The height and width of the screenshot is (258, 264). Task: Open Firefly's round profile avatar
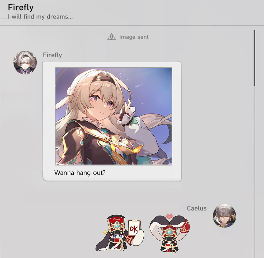[x=25, y=63]
